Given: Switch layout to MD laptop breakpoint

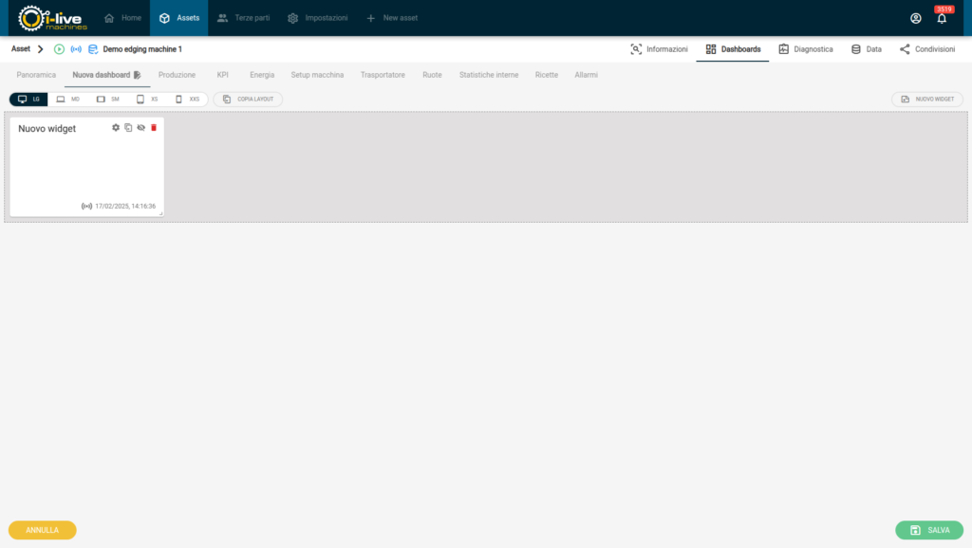Looking at the screenshot, I should (68, 99).
